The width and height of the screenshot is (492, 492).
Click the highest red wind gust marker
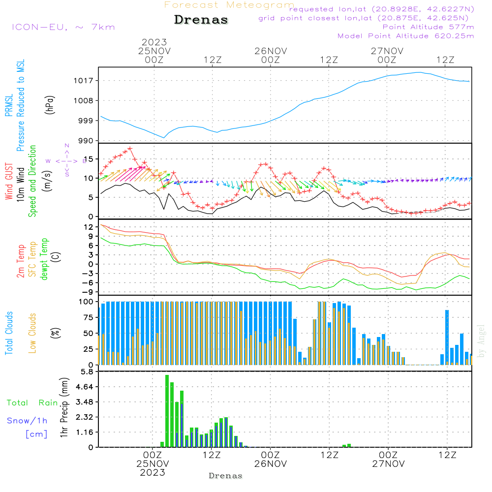pyautogui.click(x=130, y=149)
